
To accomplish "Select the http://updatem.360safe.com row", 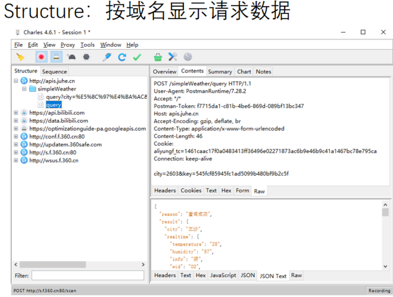I will (65, 144).
